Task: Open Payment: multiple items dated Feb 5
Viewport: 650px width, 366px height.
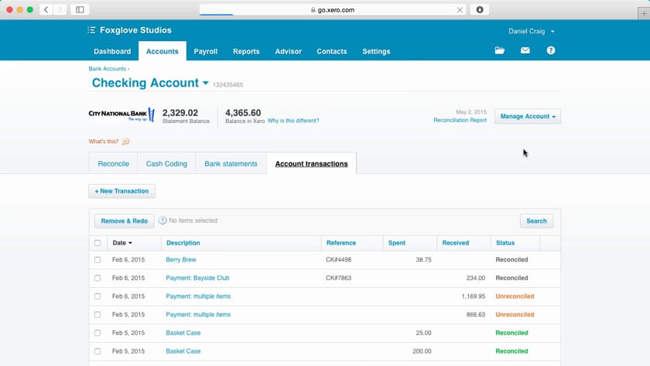Action: coord(198,315)
